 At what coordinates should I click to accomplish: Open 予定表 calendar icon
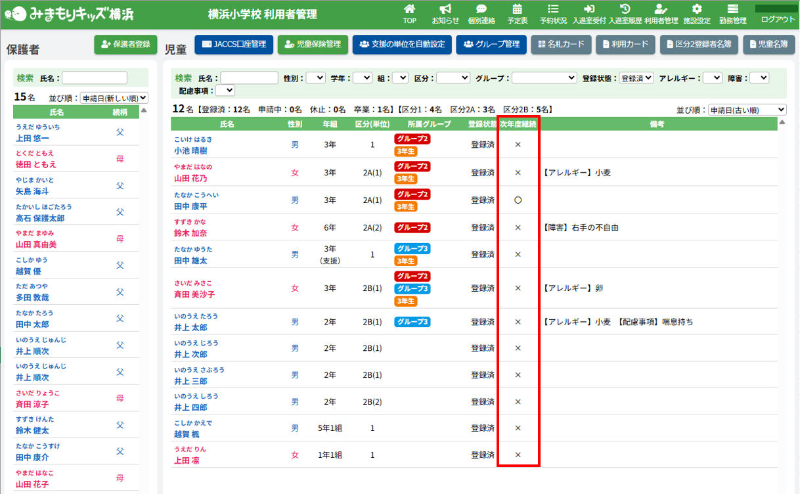[x=517, y=9]
